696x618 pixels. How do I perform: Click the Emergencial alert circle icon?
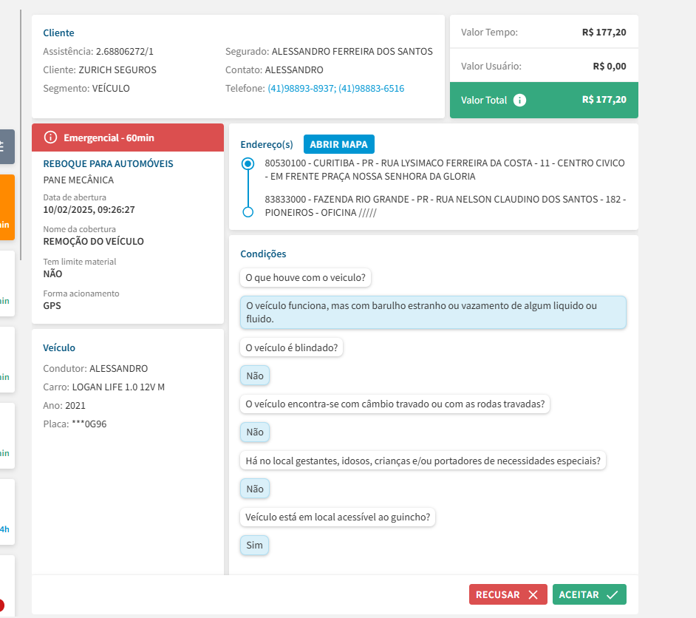50,137
